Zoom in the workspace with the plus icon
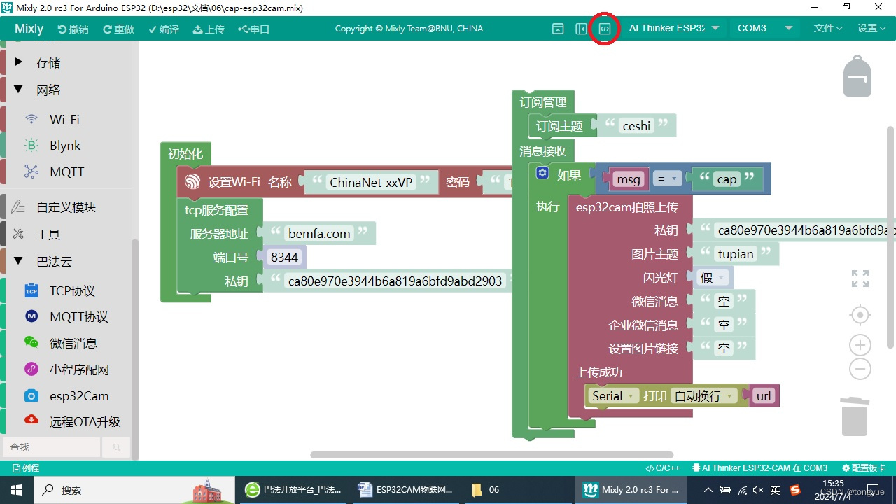The height and width of the screenshot is (504, 896). (x=860, y=345)
